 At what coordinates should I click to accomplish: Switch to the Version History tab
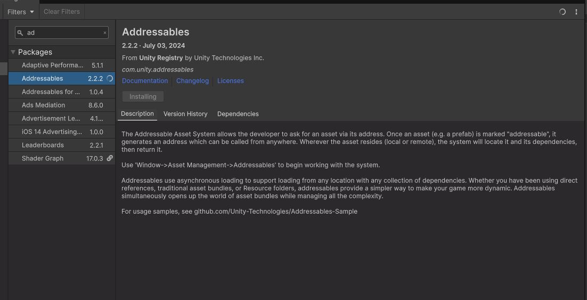click(185, 114)
